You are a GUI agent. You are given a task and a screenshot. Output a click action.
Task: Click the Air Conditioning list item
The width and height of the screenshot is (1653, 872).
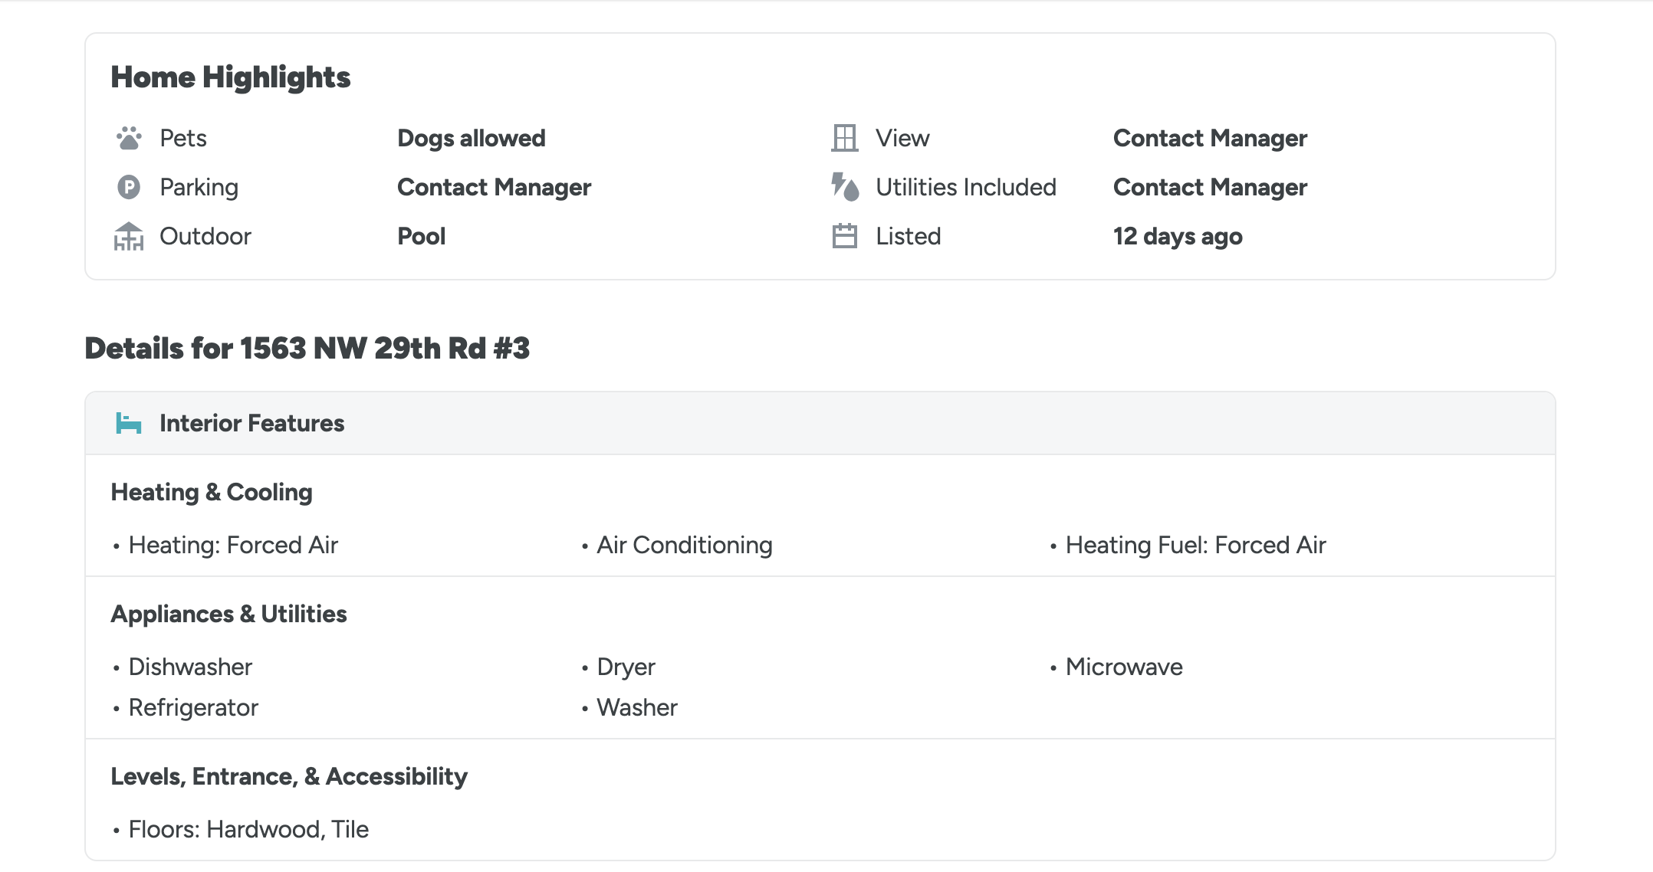pos(684,545)
